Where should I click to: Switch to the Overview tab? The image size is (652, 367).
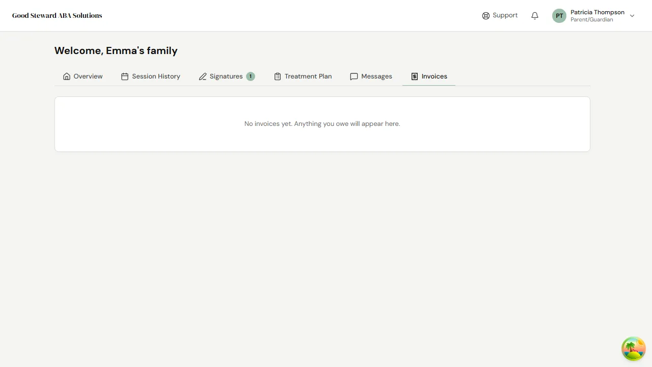pyautogui.click(x=88, y=76)
